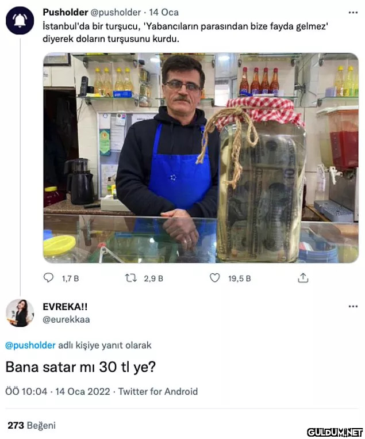Click the Pusholder bell profile avatar
Screen dimensions: 365x439
20,21
